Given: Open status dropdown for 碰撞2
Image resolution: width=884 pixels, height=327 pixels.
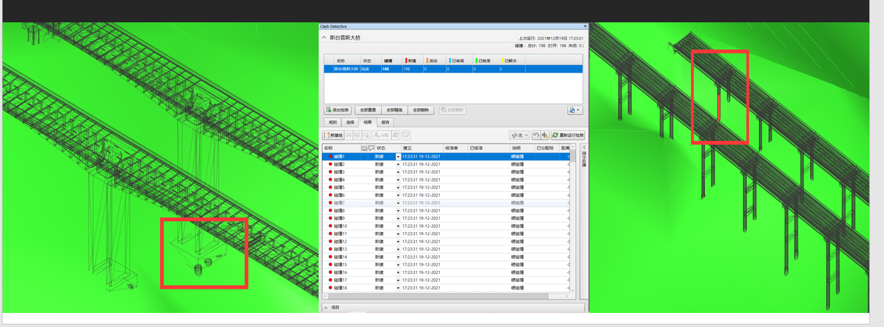Looking at the screenshot, I should [x=398, y=164].
